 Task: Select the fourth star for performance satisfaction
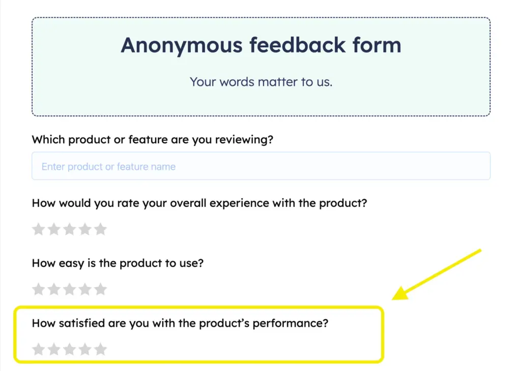pyautogui.click(x=84, y=349)
